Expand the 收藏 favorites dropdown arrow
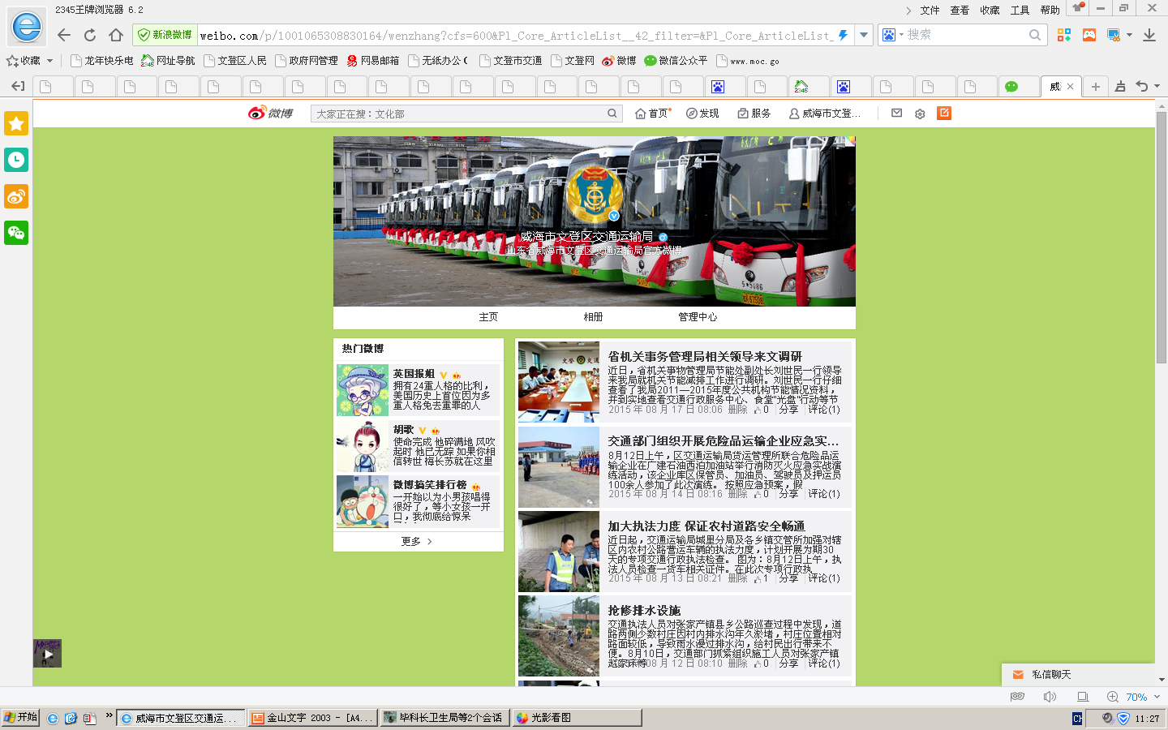The image size is (1168, 730). click(50, 61)
